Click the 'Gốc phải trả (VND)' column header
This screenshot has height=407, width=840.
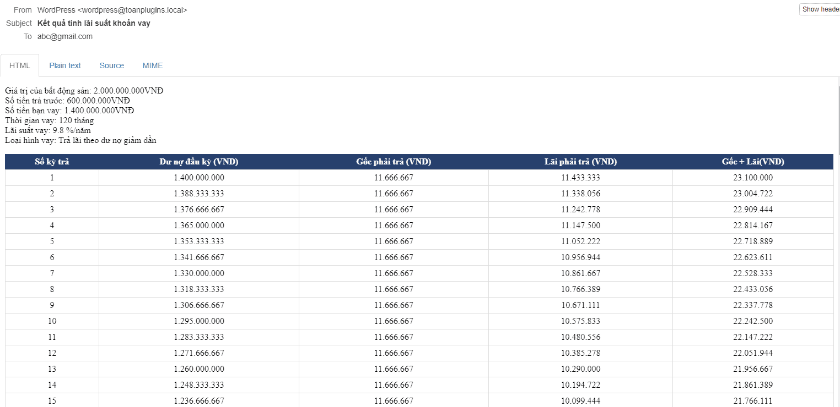394,162
